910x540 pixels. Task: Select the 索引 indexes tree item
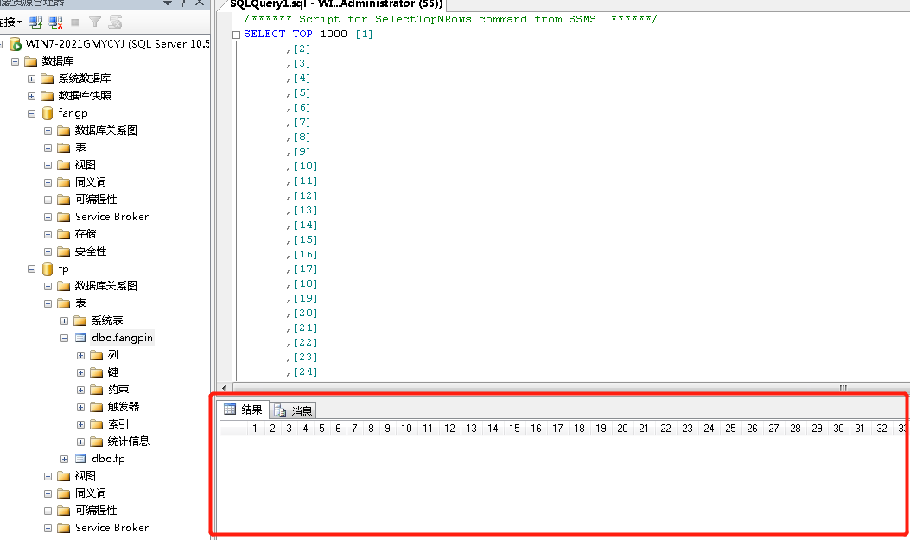coord(118,424)
